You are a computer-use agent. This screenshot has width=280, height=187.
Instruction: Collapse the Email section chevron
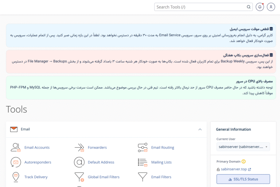200,129
